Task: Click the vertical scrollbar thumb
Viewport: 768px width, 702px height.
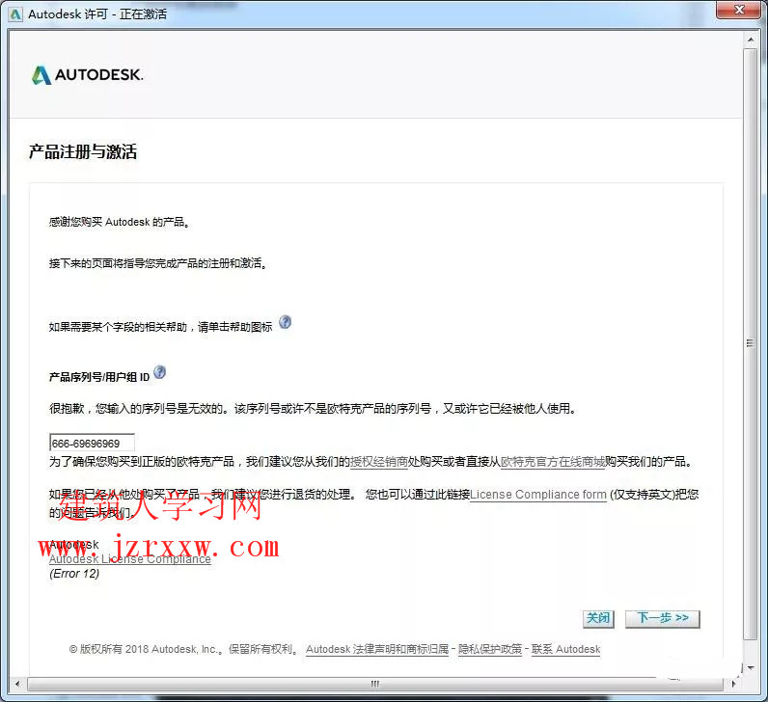Action: pyautogui.click(x=751, y=343)
